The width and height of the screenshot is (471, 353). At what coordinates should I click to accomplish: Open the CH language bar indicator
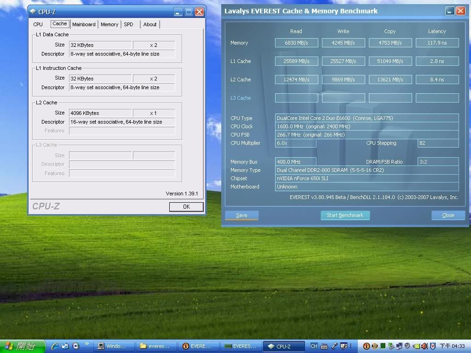pyautogui.click(x=314, y=346)
